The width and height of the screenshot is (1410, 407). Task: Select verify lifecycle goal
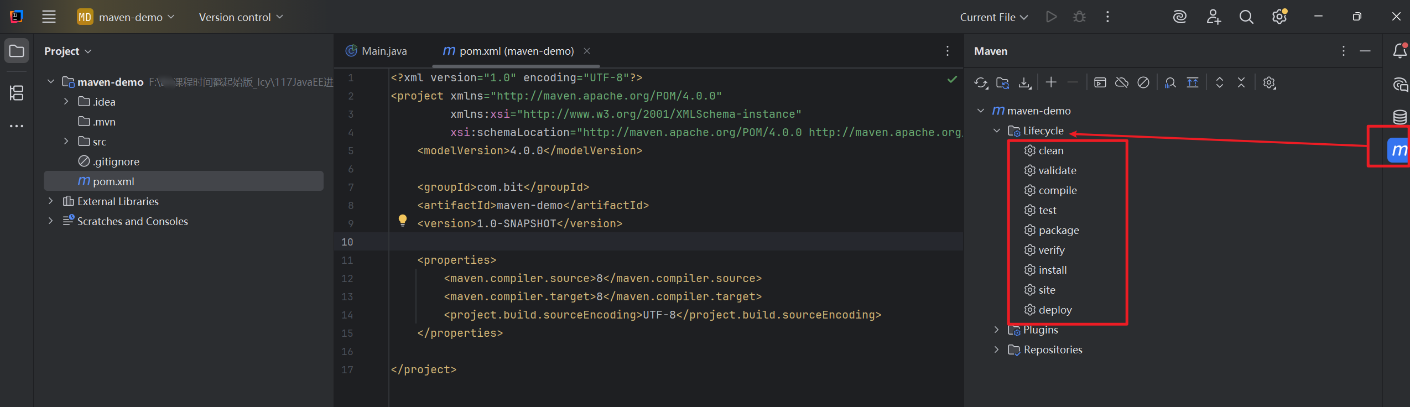click(x=1044, y=250)
